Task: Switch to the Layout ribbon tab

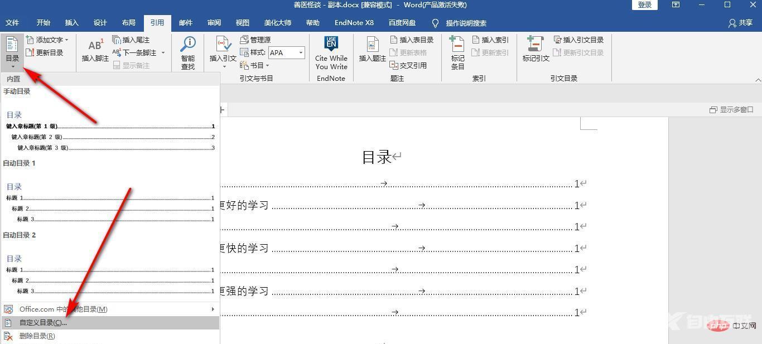Action: 128,23
